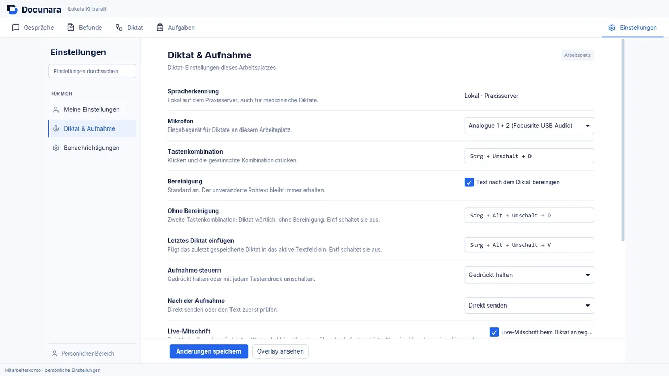Click the Gespräche chat bubble icon
The width and height of the screenshot is (669, 376).
tap(16, 28)
